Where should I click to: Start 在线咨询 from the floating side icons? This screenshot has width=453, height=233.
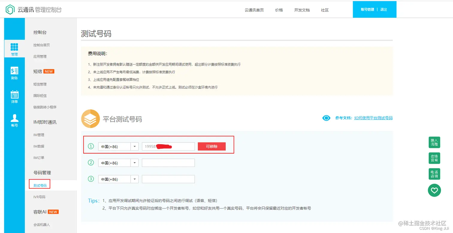(434, 158)
